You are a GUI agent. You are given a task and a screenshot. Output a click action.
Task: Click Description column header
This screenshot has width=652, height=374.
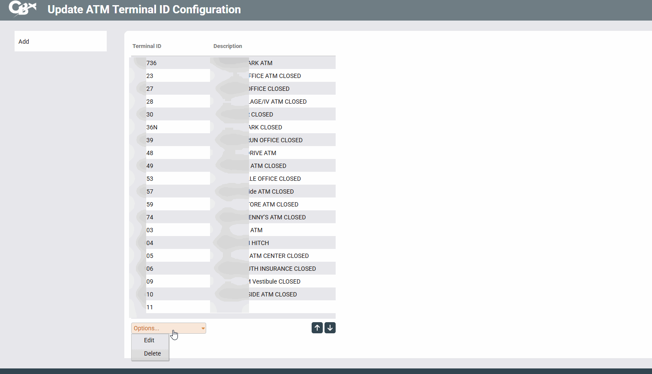coord(228,46)
